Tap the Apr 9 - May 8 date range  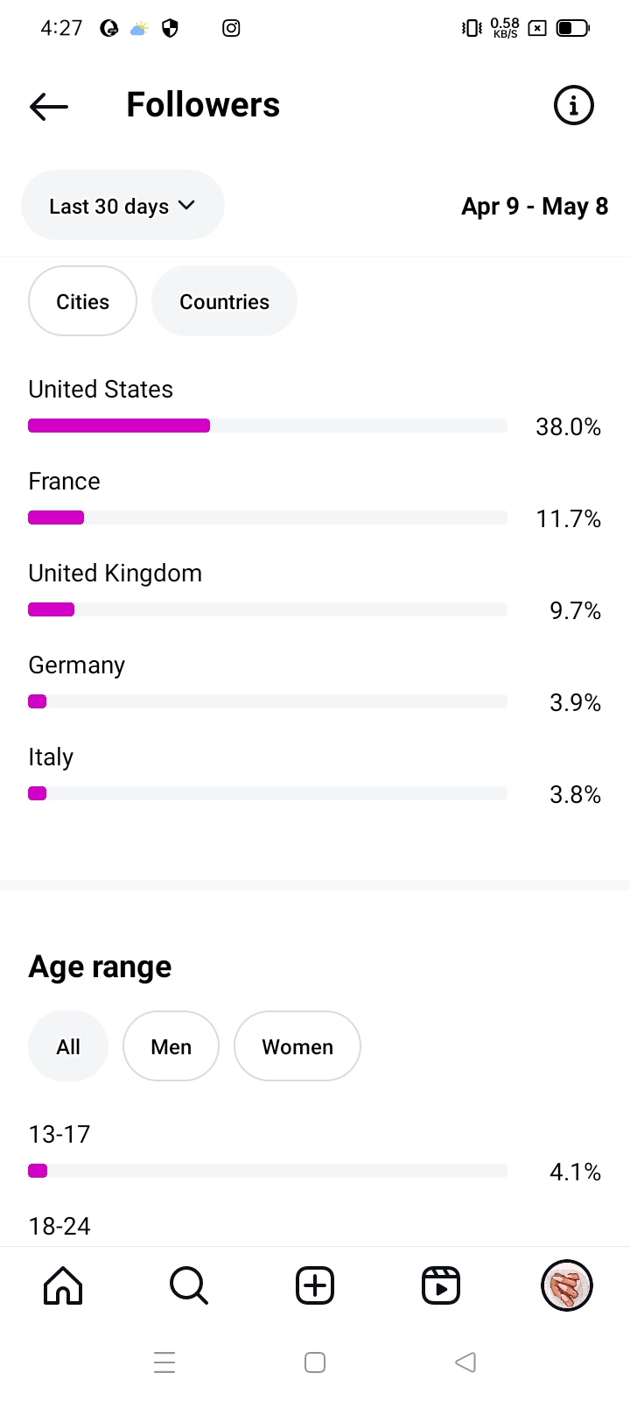(535, 207)
